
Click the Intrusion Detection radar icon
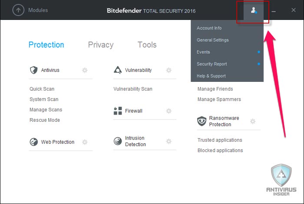pos(118,141)
